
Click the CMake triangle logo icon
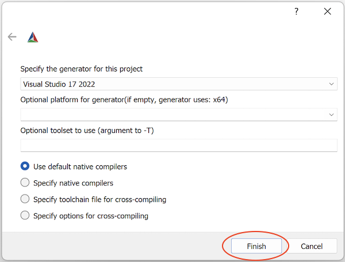point(33,37)
